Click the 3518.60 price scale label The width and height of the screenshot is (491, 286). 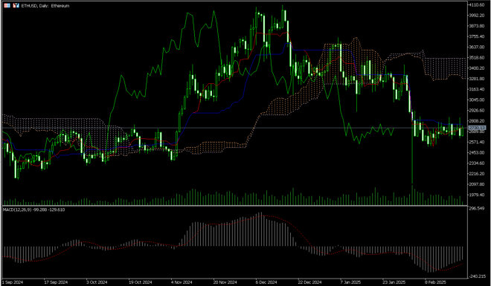coord(477,57)
